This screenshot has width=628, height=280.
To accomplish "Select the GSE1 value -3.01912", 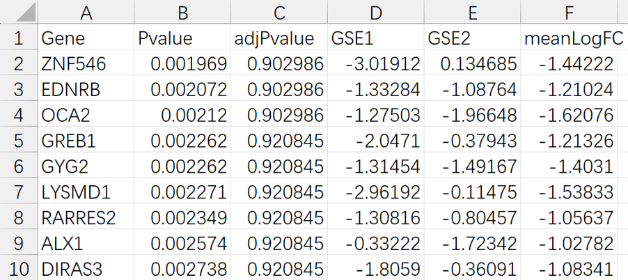I will [376, 64].
